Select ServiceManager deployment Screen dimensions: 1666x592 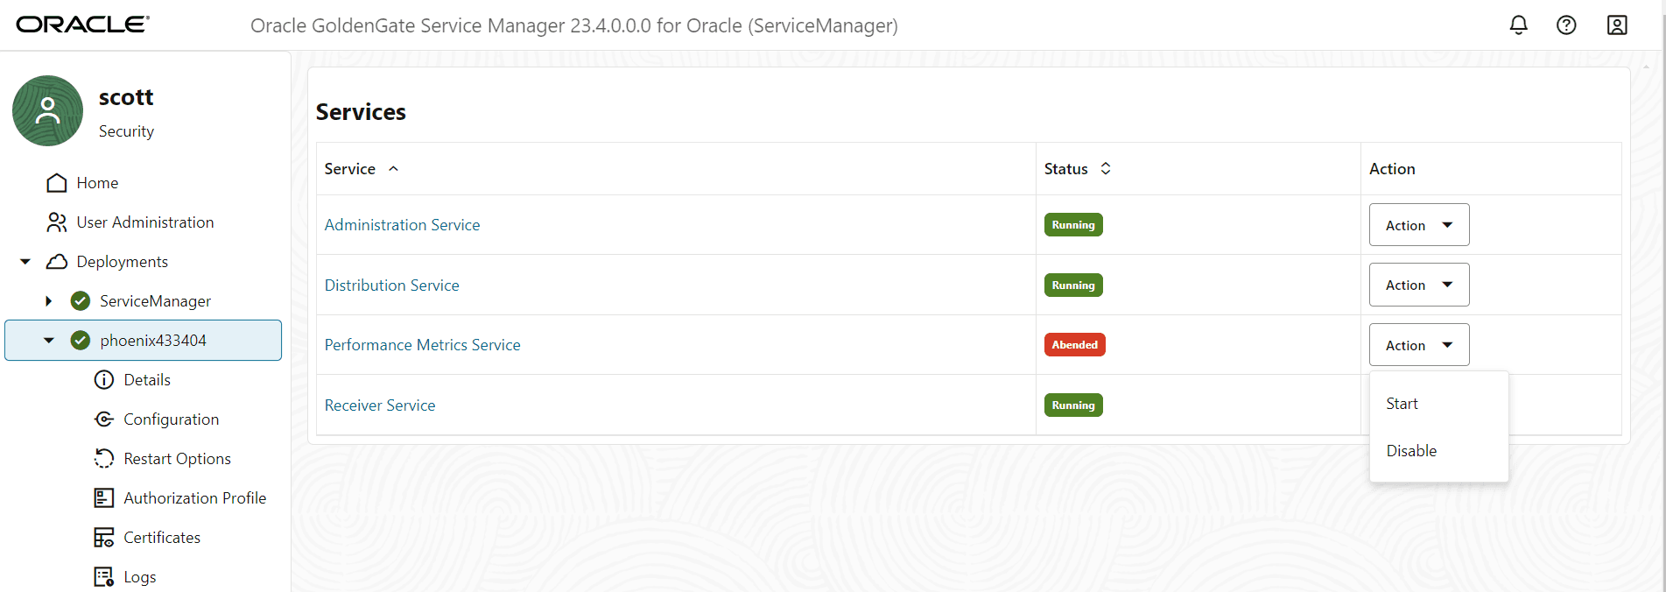coord(155,301)
